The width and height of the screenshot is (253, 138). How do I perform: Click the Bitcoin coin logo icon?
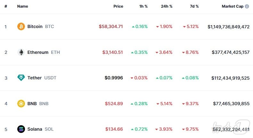[x=21, y=26]
